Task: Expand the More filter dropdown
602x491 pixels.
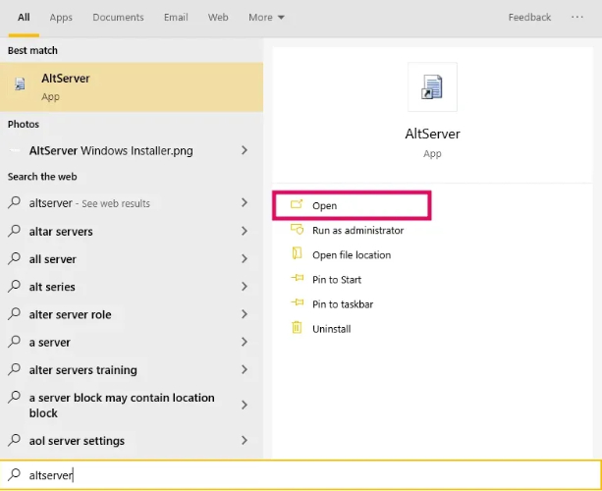Action: coord(266,18)
